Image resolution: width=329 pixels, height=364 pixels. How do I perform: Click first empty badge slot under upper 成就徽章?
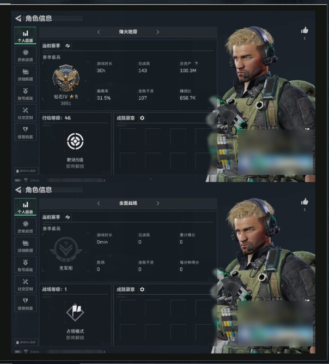(127, 136)
